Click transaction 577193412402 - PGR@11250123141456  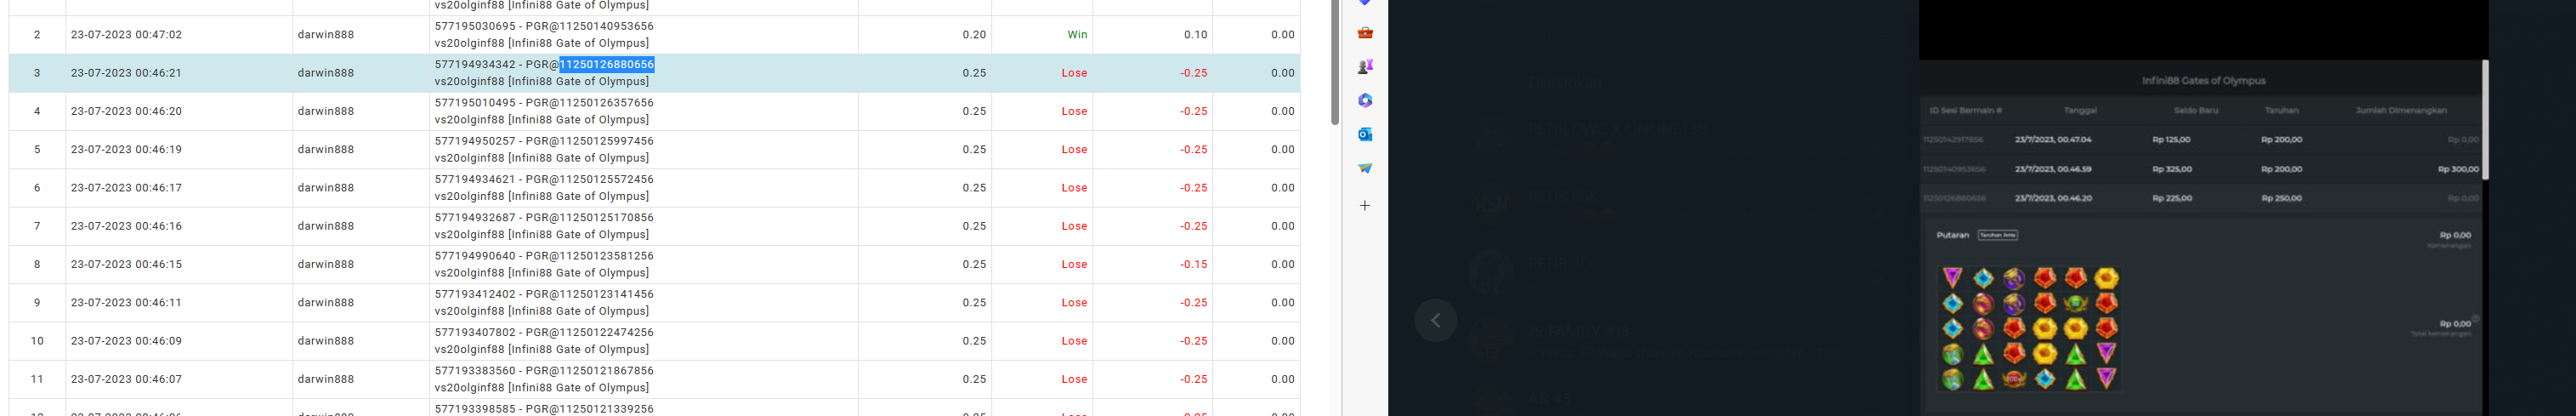(x=544, y=294)
